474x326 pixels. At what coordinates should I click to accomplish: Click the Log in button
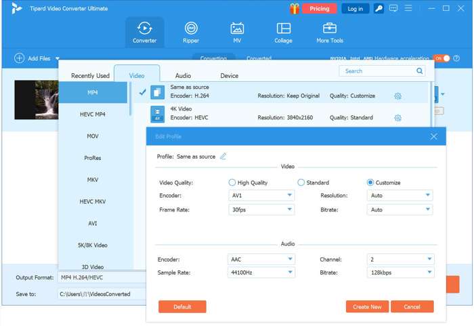355,9
